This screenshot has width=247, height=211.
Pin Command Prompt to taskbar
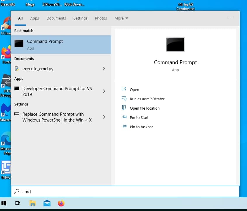click(141, 127)
